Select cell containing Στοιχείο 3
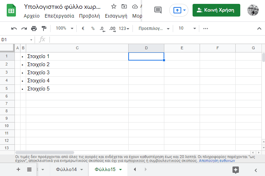The image size is (265, 176). pyautogui.click(x=77, y=73)
